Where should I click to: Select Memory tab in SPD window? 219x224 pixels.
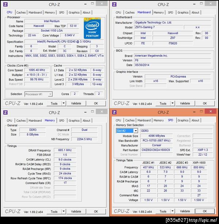158,120
